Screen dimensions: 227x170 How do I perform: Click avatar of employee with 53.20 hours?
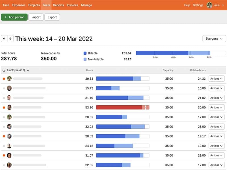click(x=9, y=107)
